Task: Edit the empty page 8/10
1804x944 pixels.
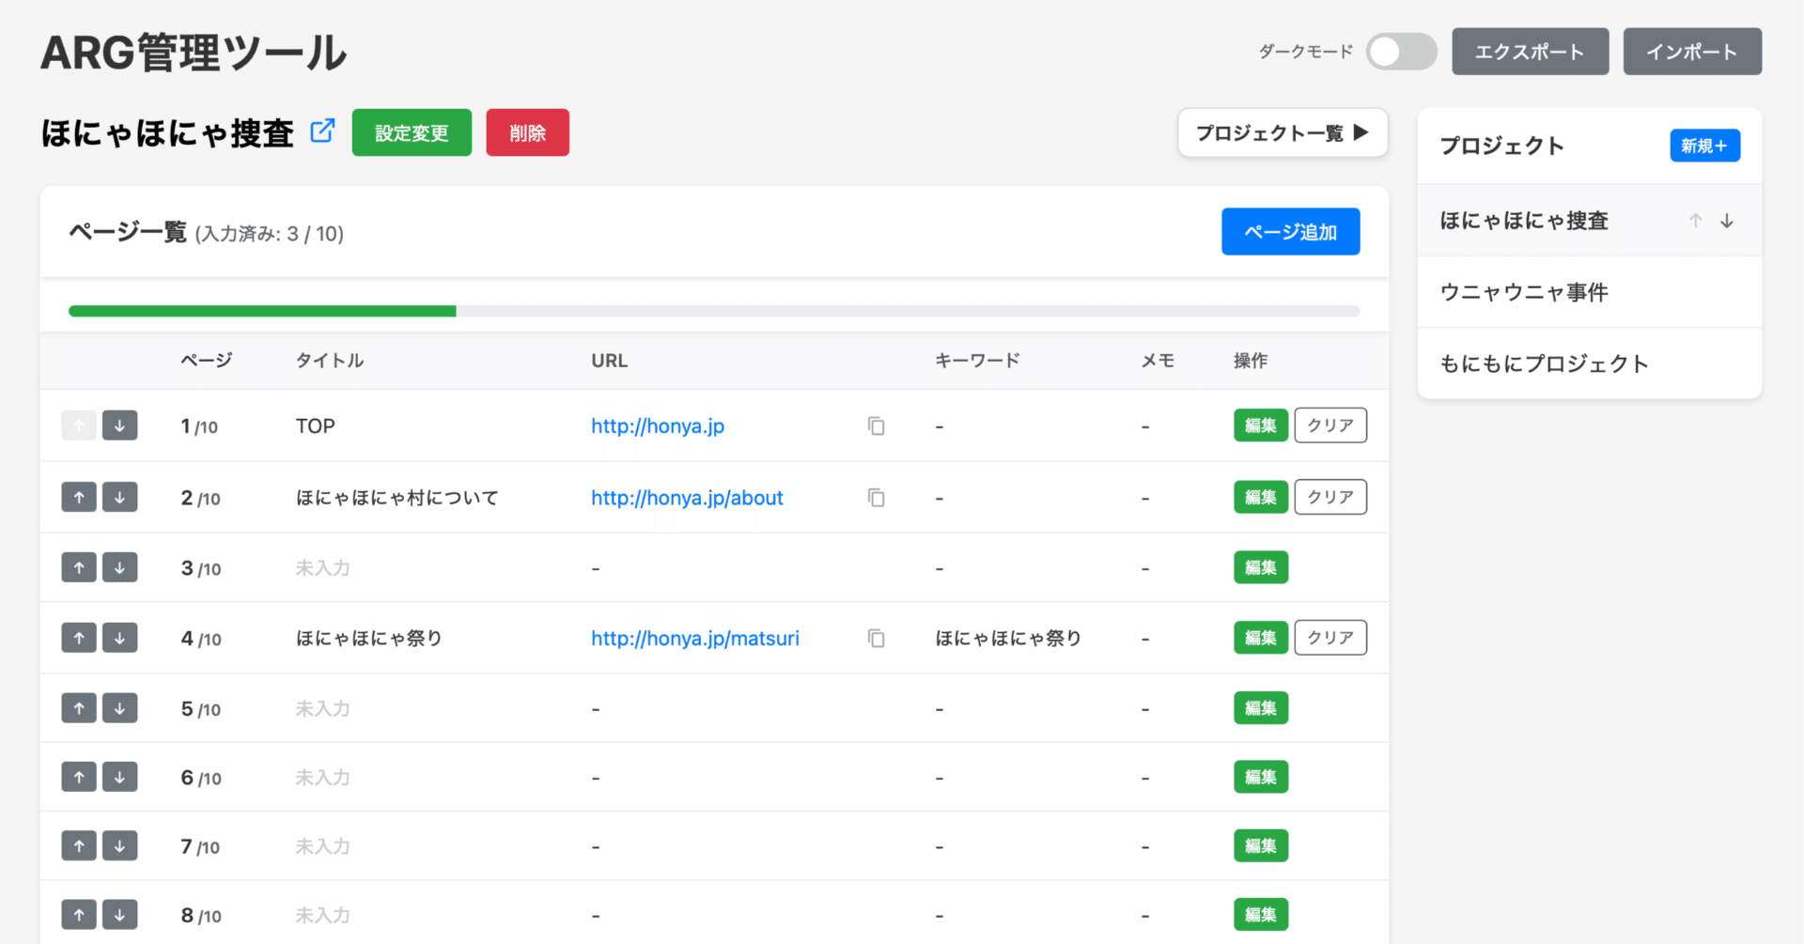Action: pos(1260,915)
